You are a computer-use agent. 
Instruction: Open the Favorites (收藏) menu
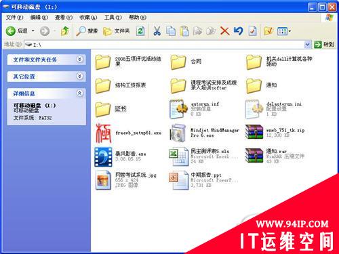coord(88,18)
